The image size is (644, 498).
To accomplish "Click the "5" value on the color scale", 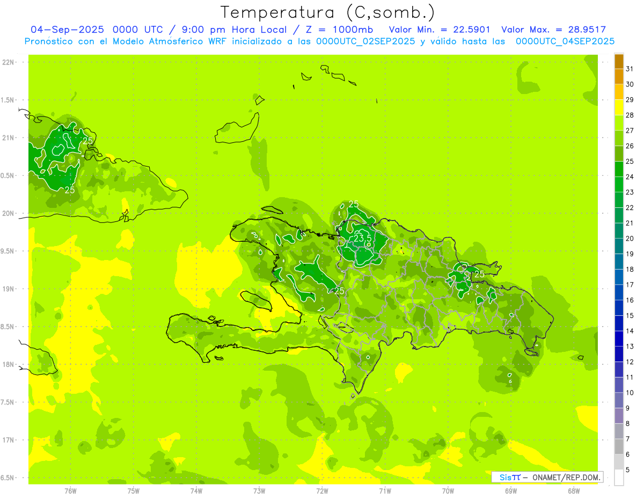I will 628,470.
